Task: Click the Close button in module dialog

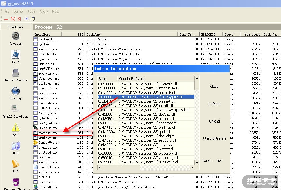Action: tap(214, 86)
